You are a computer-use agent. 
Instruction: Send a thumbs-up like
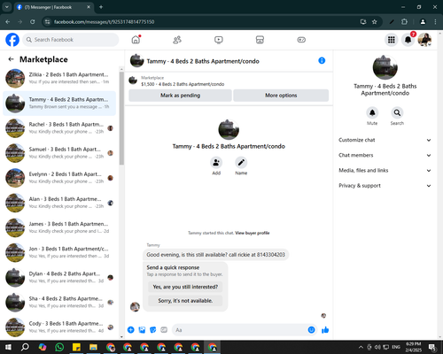tap(325, 330)
